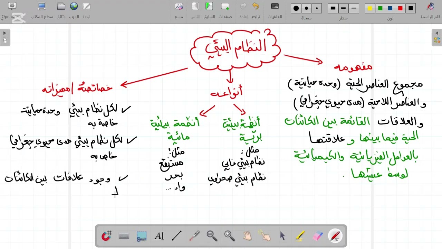Viewport: 442px width, 249px height.
Task: Click the zoom out magnifier tool
Action: [x=212, y=236]
